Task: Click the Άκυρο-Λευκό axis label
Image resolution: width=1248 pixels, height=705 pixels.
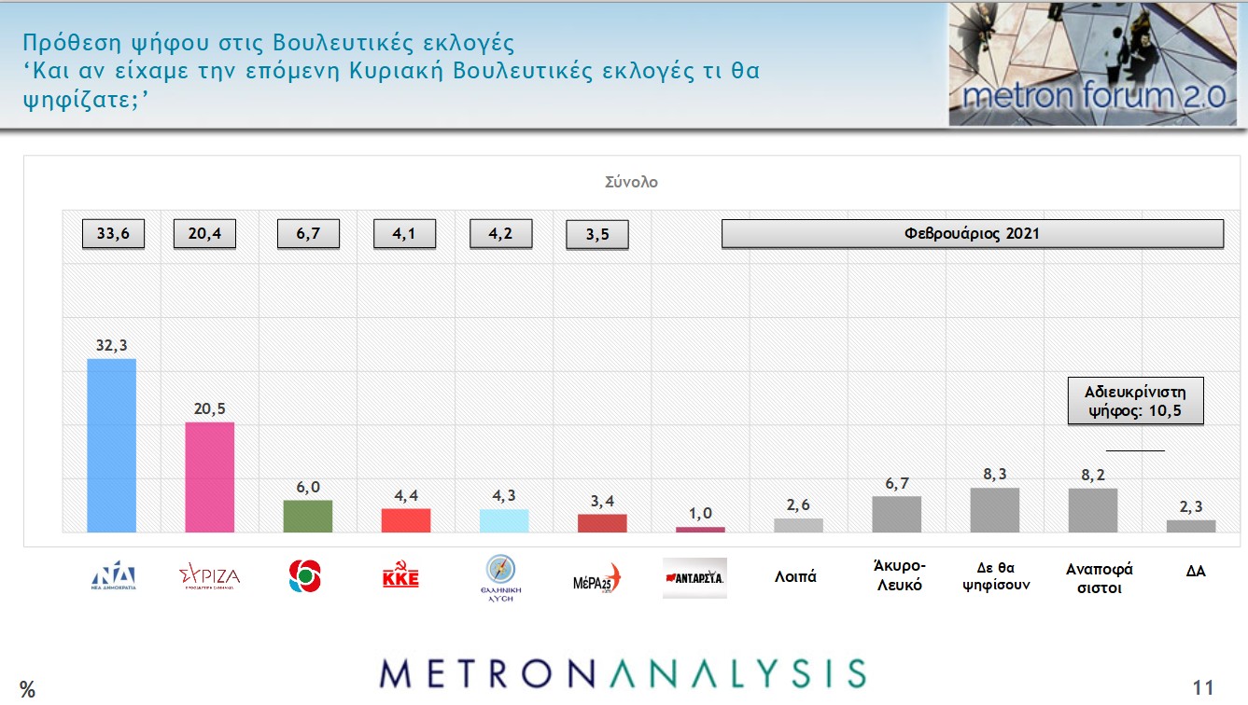Action: coord(899,576)
